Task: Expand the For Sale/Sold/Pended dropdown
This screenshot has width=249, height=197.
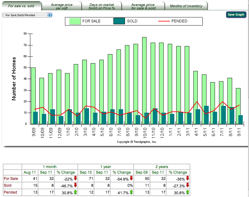Action: pyautogui.click(x=27, y=15)
